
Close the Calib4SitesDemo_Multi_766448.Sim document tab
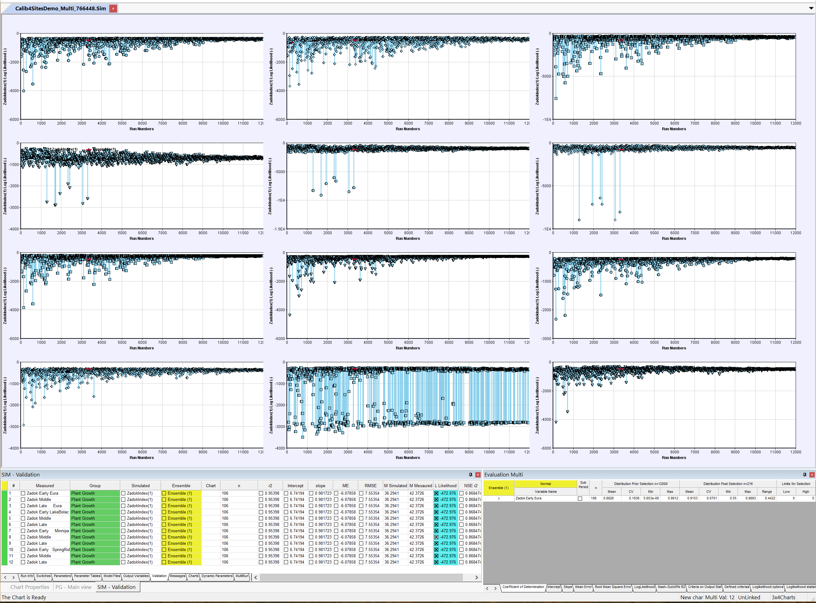point(113,8)
